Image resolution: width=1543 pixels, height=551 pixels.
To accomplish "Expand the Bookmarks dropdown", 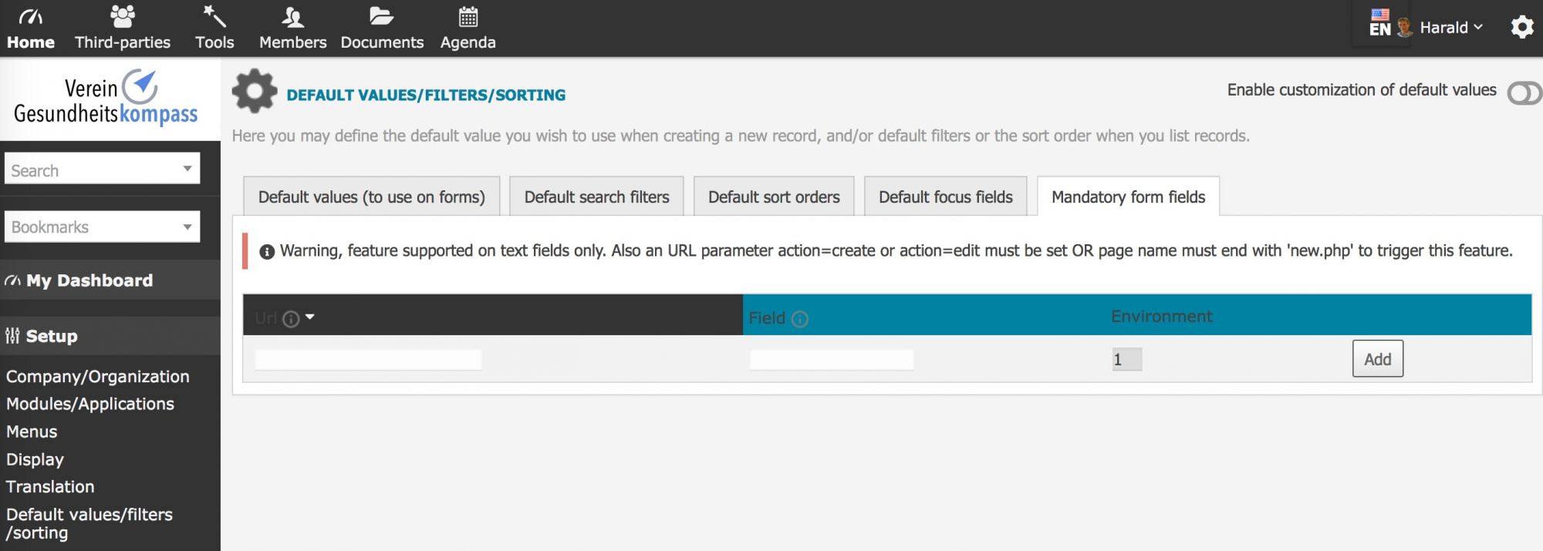I will (187, 227).
